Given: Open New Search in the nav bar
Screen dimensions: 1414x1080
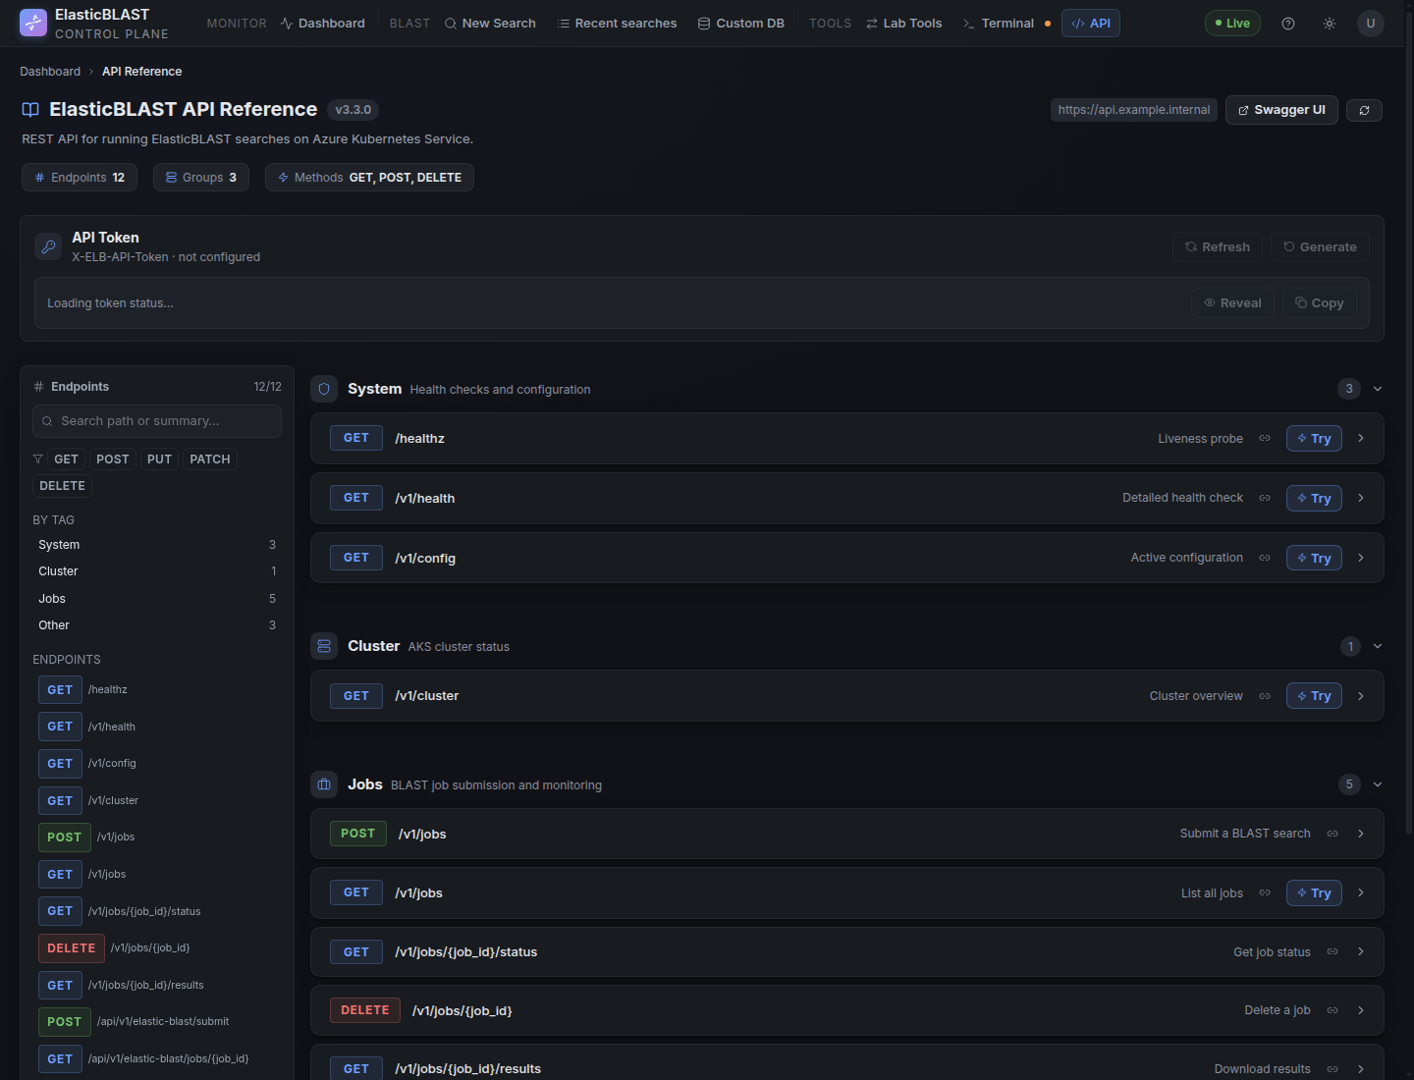Looking at the screenshot, I should coord(490,24).
